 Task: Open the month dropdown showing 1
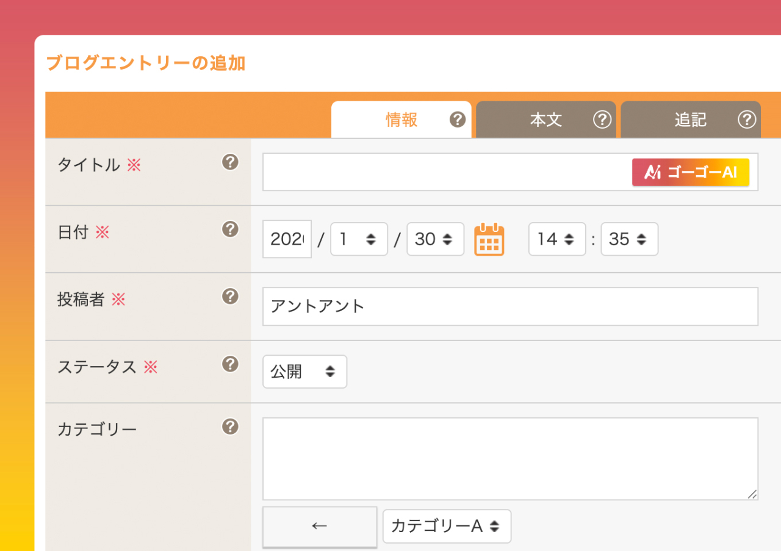359,239
